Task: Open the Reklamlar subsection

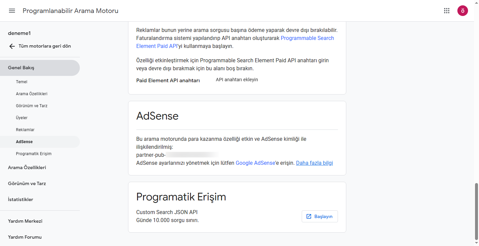Action: [x=25, y=130]
